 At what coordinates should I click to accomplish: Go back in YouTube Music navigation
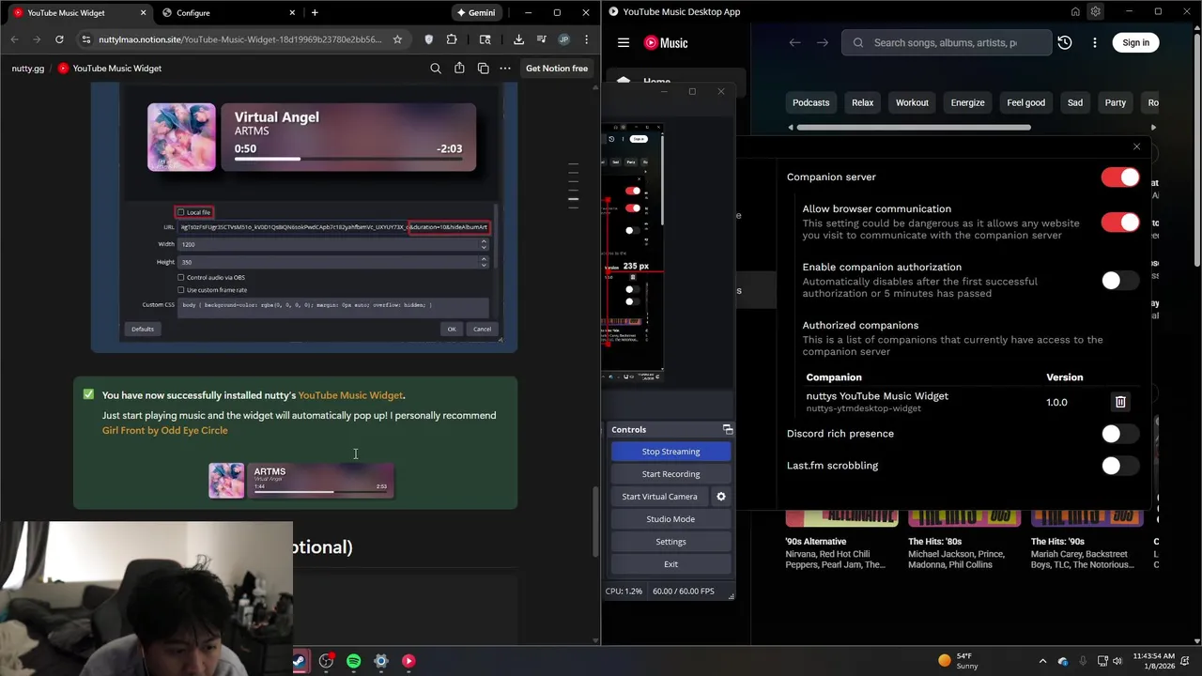[x=794, y=42]
